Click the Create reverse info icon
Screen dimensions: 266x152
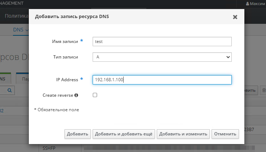(76, 95)
